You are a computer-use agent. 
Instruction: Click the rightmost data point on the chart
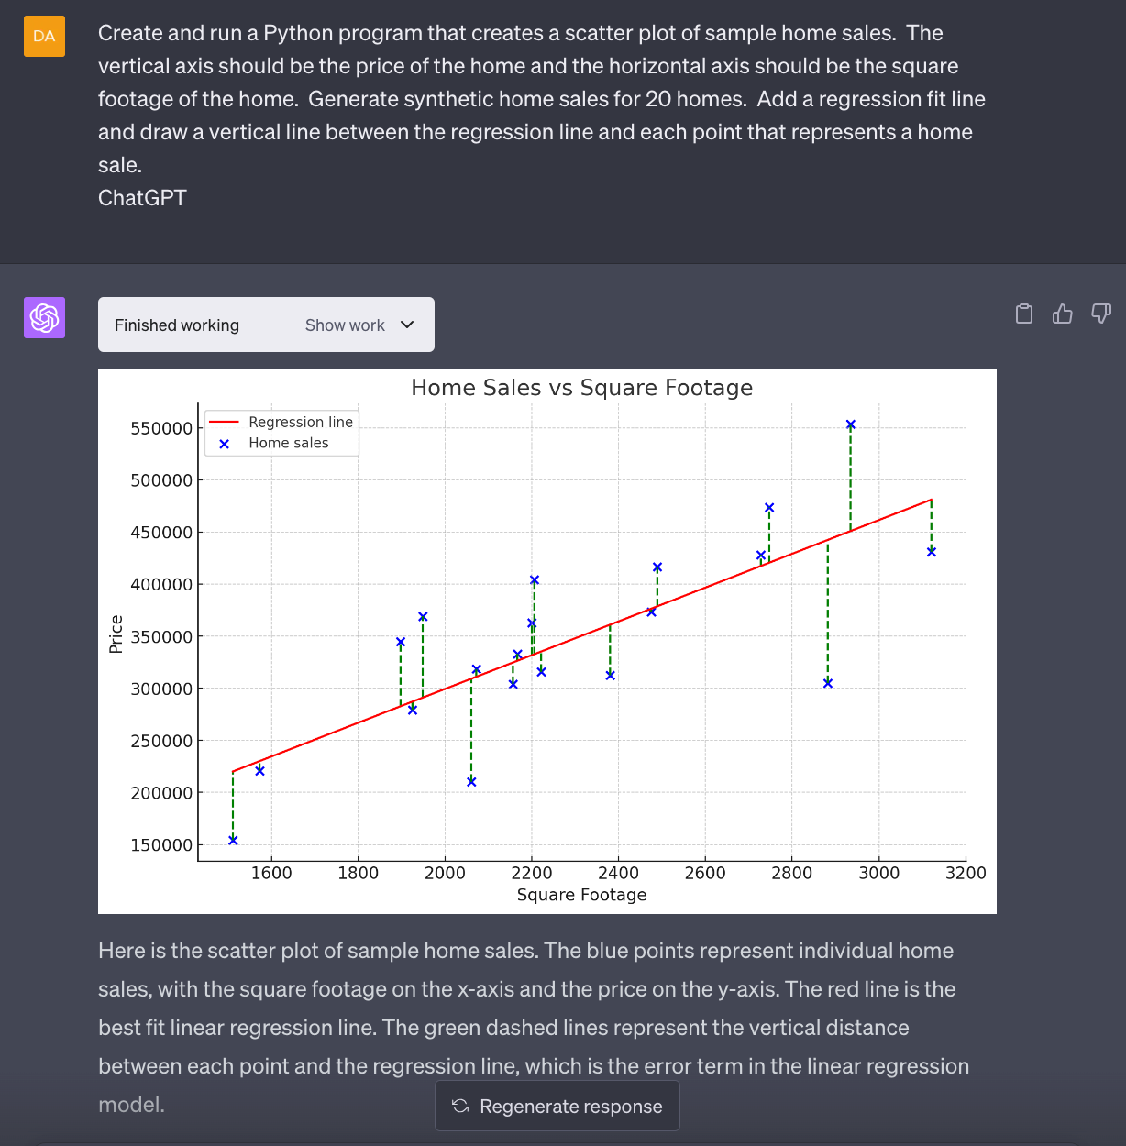pyautogui.click(x=932, y=552)
